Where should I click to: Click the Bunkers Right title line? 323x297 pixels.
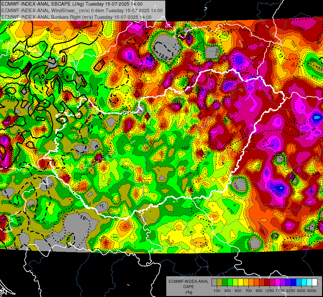pyautogui.click(x=76, y=17)
